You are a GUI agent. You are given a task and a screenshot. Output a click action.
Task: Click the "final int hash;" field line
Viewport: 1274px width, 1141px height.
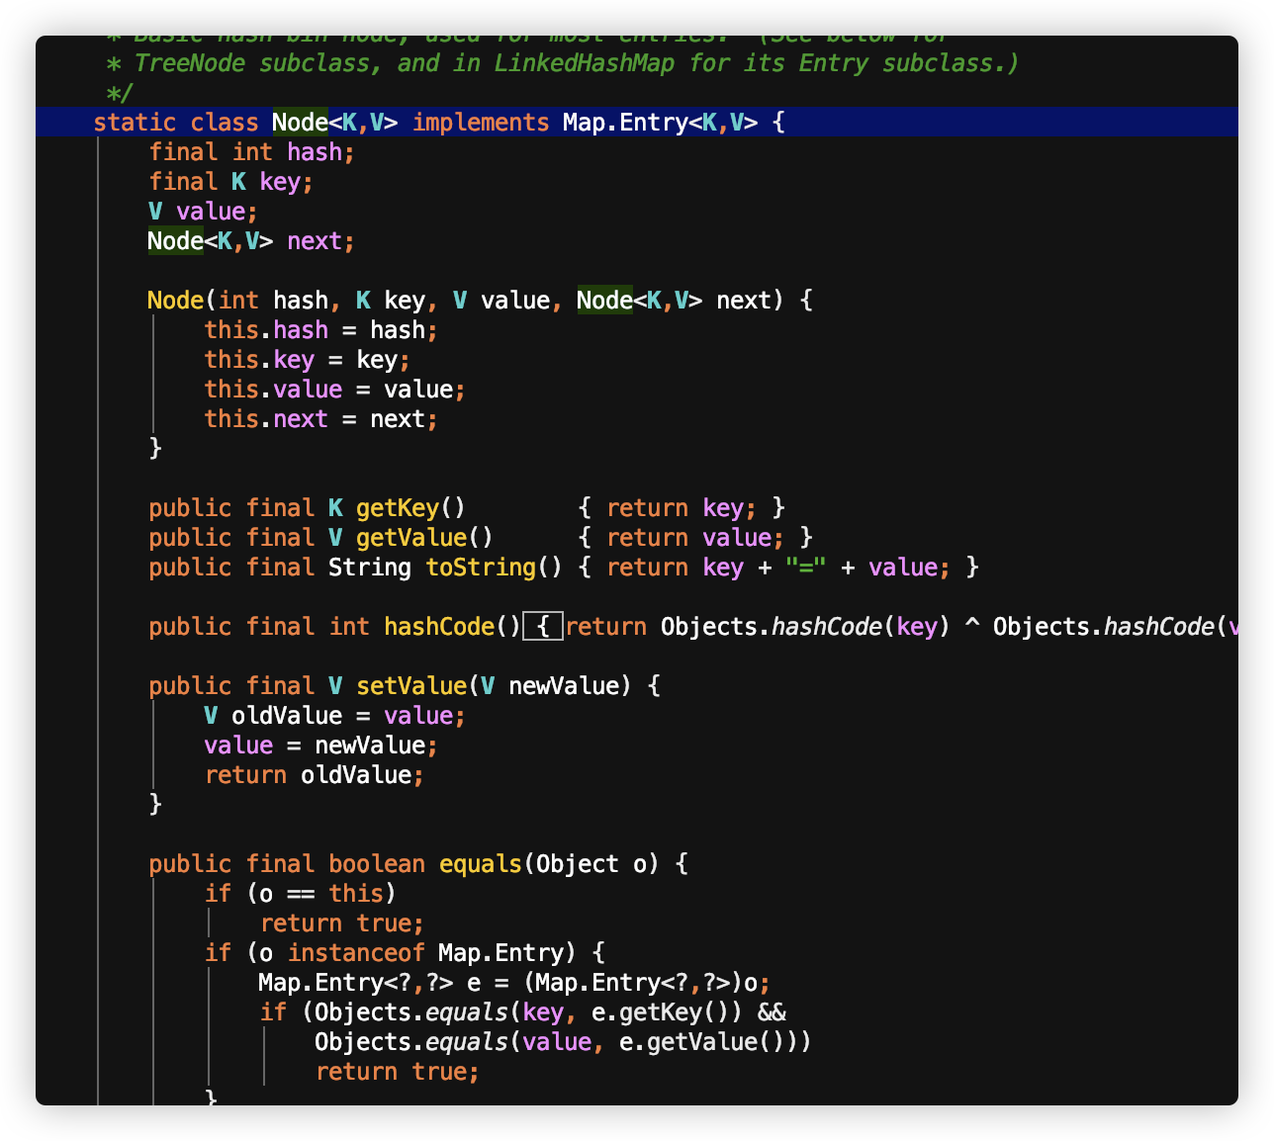(x=251, y=151)
